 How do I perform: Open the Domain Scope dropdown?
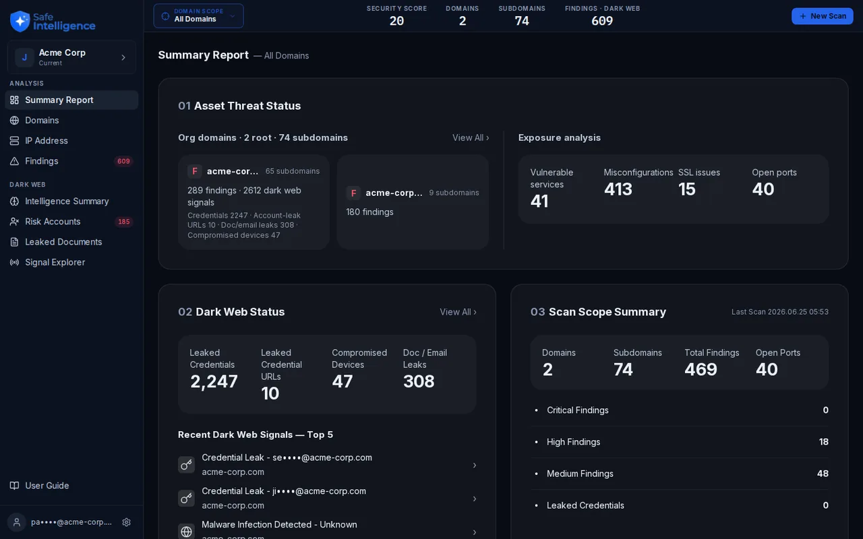[199, 16]
